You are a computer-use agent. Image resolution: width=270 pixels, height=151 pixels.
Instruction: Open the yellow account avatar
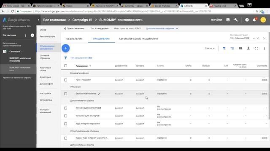pyautogui.click(x=263, y=20)
